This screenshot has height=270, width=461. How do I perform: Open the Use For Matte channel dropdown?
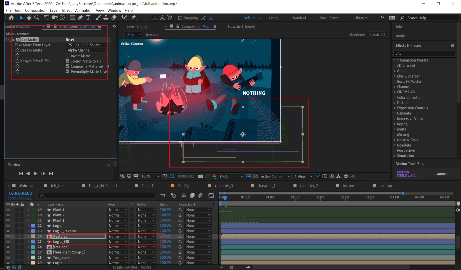coord(87,50)
